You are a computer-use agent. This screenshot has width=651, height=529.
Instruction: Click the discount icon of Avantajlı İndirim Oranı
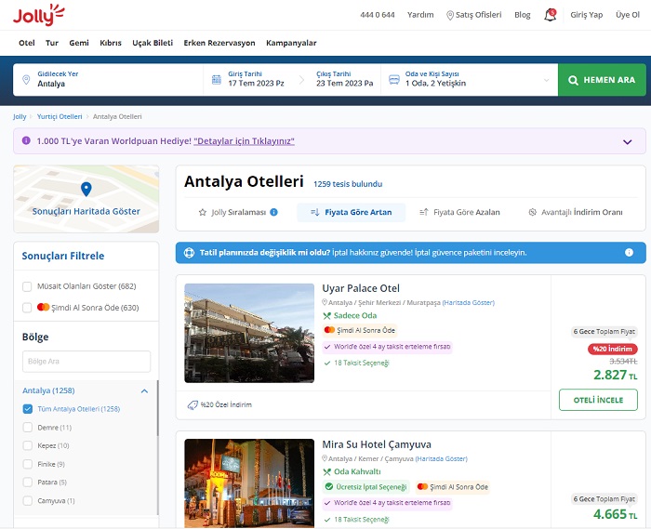tap(532, 212)
